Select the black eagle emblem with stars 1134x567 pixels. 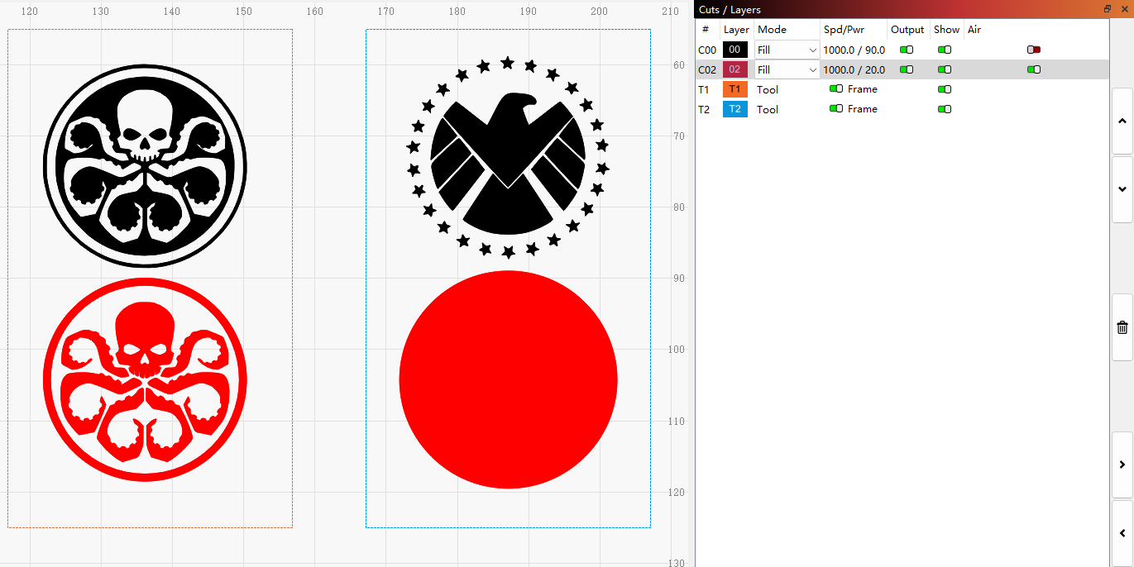[508, 158]
